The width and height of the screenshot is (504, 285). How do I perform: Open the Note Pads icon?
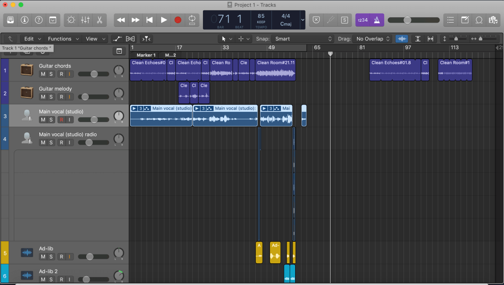click(465, 20)
